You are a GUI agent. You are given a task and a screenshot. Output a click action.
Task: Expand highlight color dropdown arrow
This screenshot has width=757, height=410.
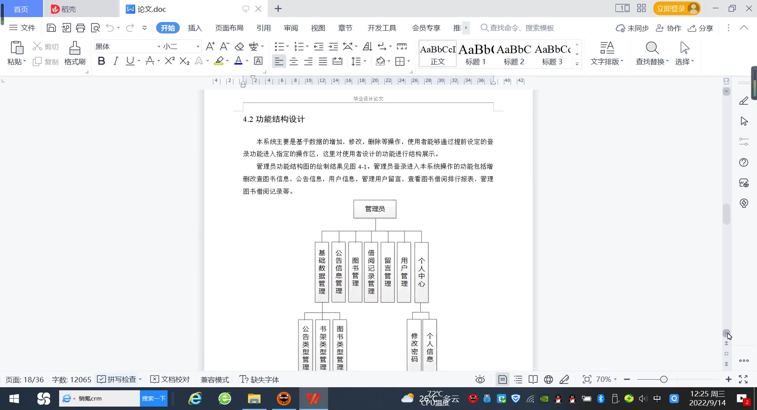(227, 61)
